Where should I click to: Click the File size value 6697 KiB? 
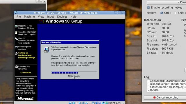167,49
